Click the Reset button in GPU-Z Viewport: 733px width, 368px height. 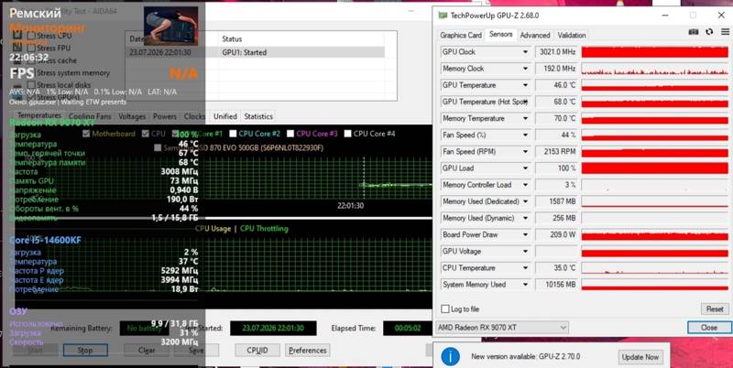(715, 309)
